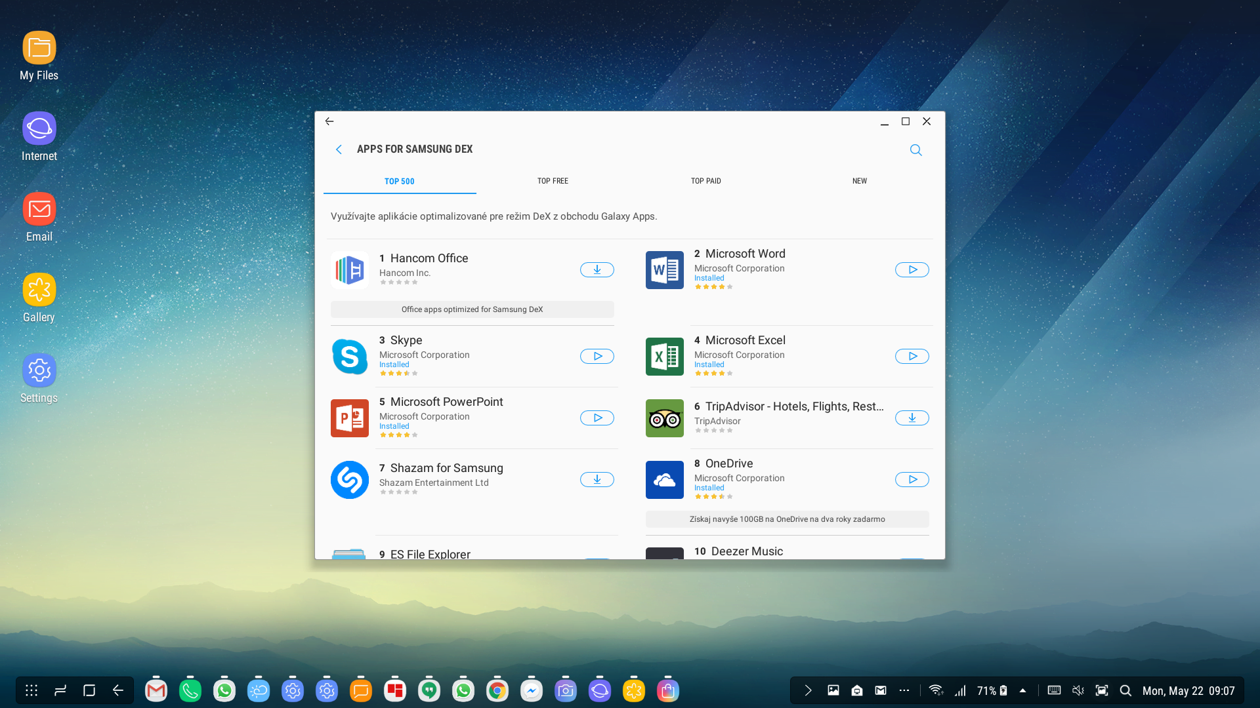Click the recents button in the taskbar
The height and width of the screenshot is (708, 1260).
[x=60, y=690]
